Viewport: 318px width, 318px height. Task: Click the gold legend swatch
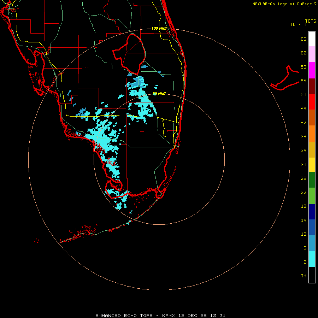[312, 149]
